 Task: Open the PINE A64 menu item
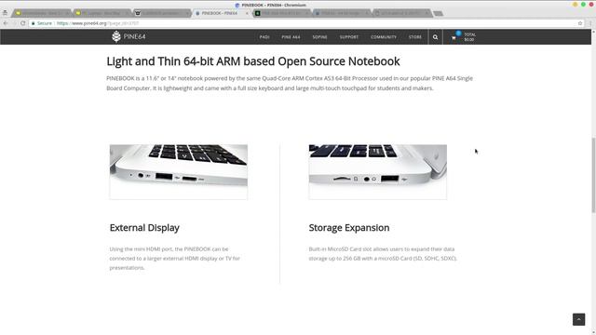[x=291, y=37]
